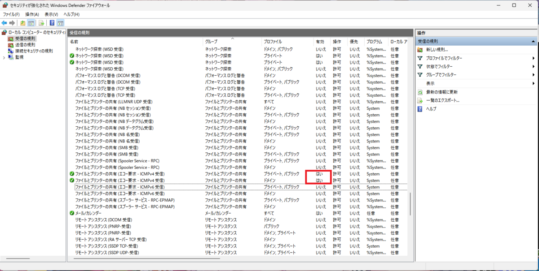539x271 pixels.
Task: Click green check of ICMPv4 rule with プライベート, パブリック profile
Action: (72, 174)
